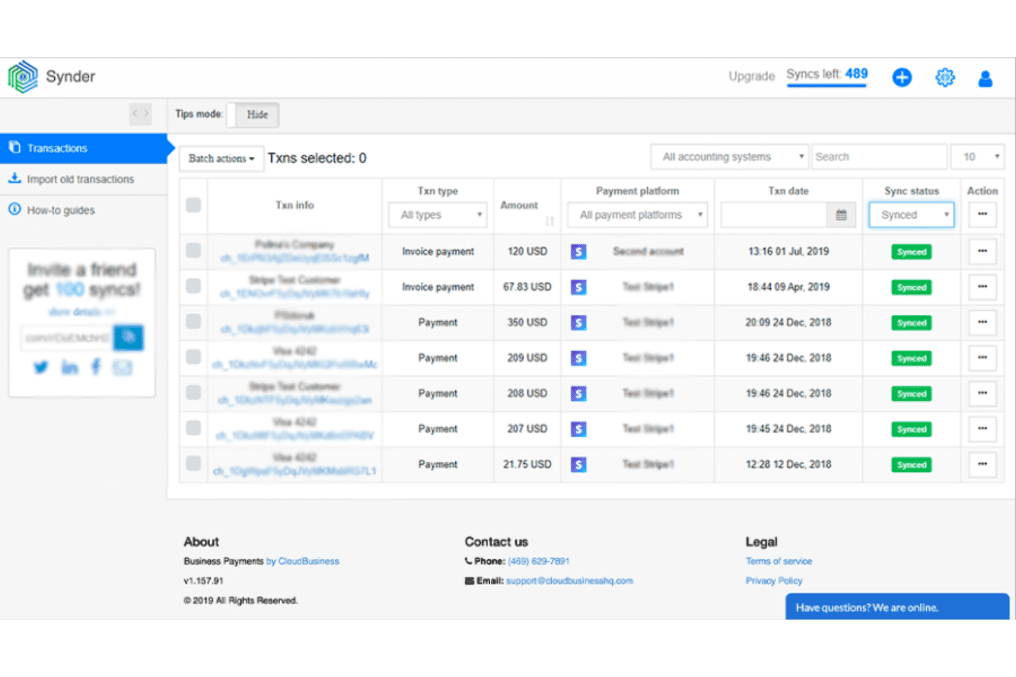Select checkbox for 208 USD transaction

point(194,393)
